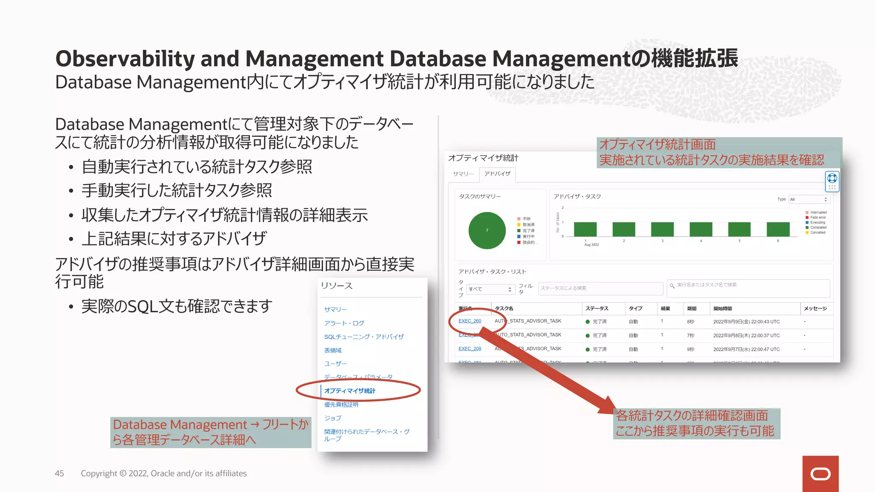Click the 完了済 green legend swatch
875x492 pixels.
pyautogui.click(x=519, y=231)
